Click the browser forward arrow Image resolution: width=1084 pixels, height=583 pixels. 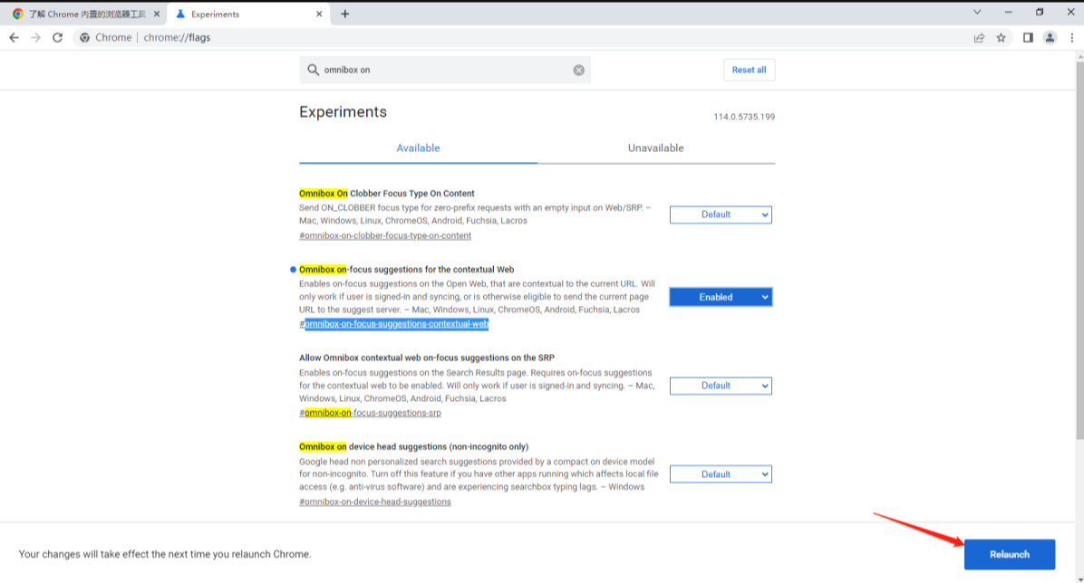pos(36,37)
